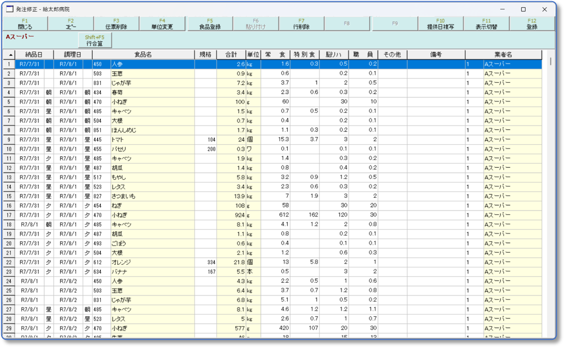Click the F5 食品登録 button
564x347 pixels.
[x=210, y=24]
